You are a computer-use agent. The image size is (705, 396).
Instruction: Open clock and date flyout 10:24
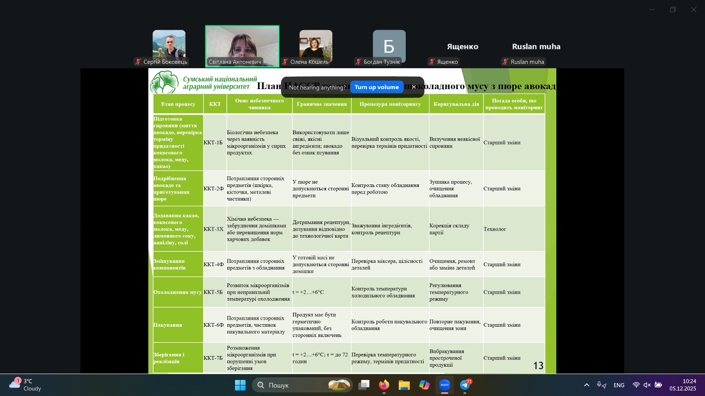pyautogui.click(x=682, y=385)
